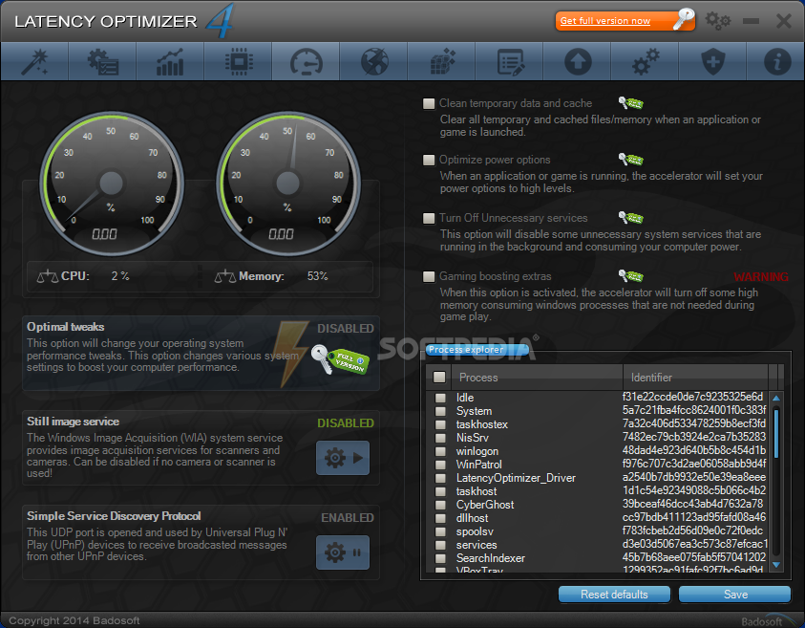Image resolution: width=805 pixels, height=628 pixels.
Task: Open the double gears options tab
Action: pyautogui.click(x=646, y=62)
